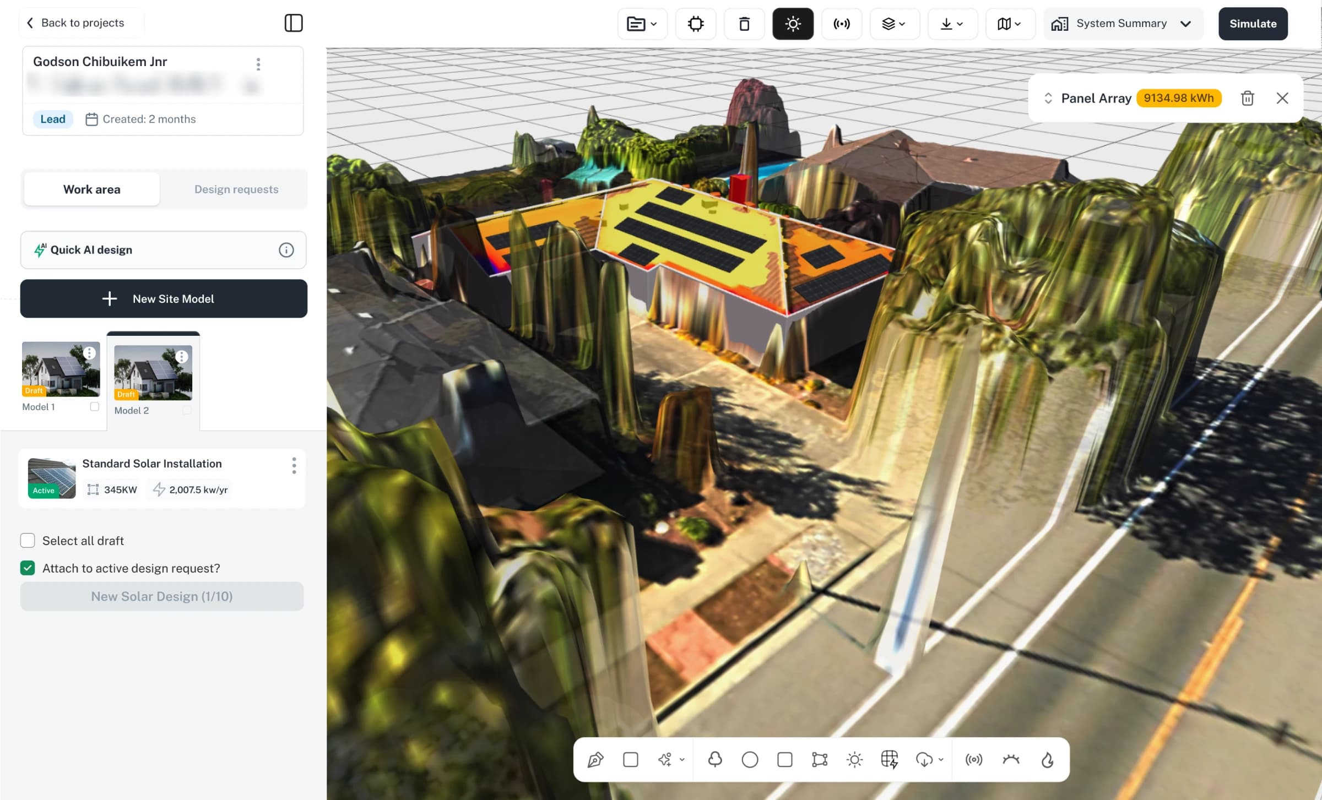Click the Simulate button
The width and height of the screenshot is (1322, 800).
tap(1253, 24)
